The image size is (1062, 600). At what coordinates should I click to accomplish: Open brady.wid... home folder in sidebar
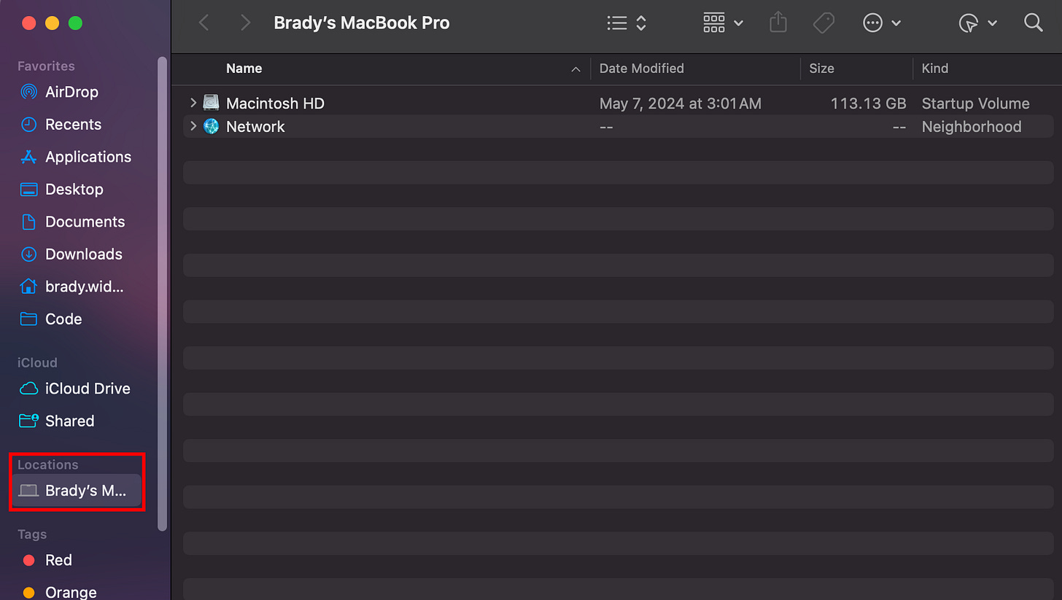[x=84, y=287]
